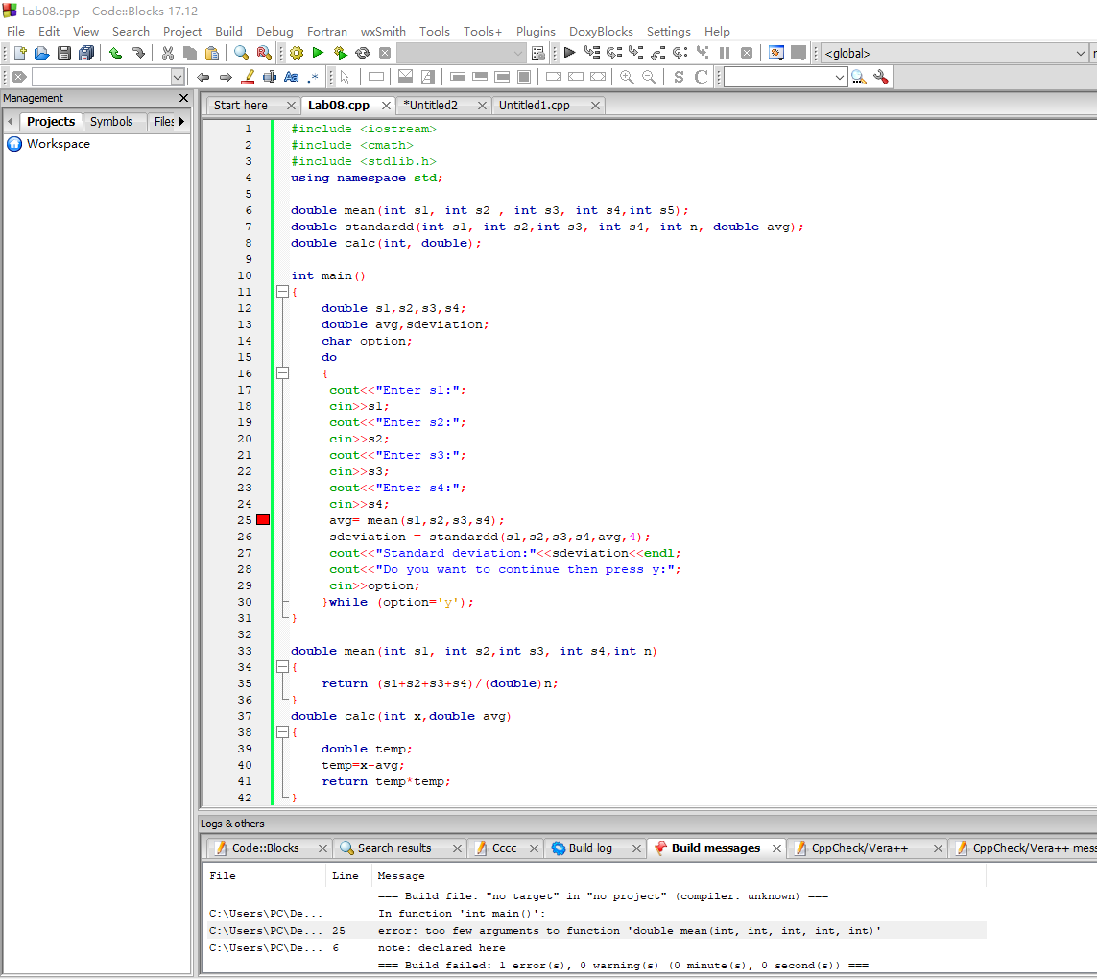
Task: Click the Build gear icon
Action: (x=297, y=53)
